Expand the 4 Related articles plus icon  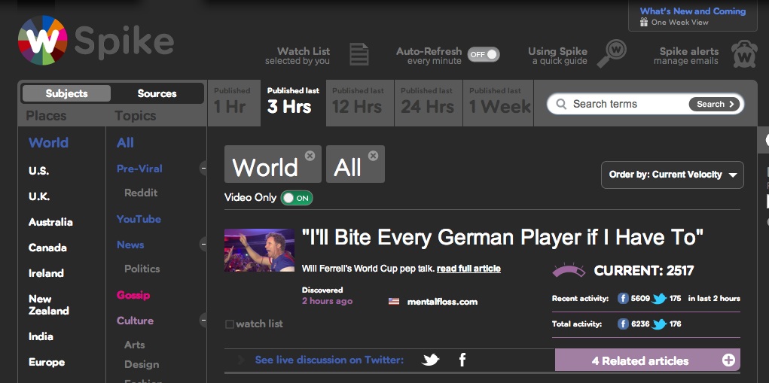coord(728,360)
